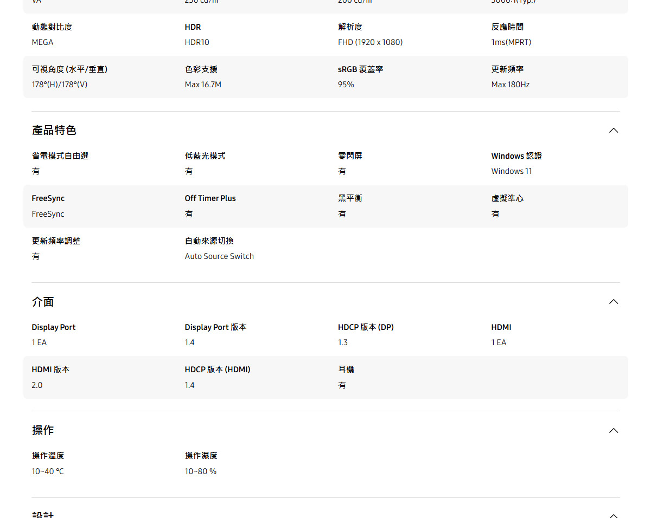Click the sRGB 覆蓋率 label
The image size is (651, 518).
tap(360, 69)
